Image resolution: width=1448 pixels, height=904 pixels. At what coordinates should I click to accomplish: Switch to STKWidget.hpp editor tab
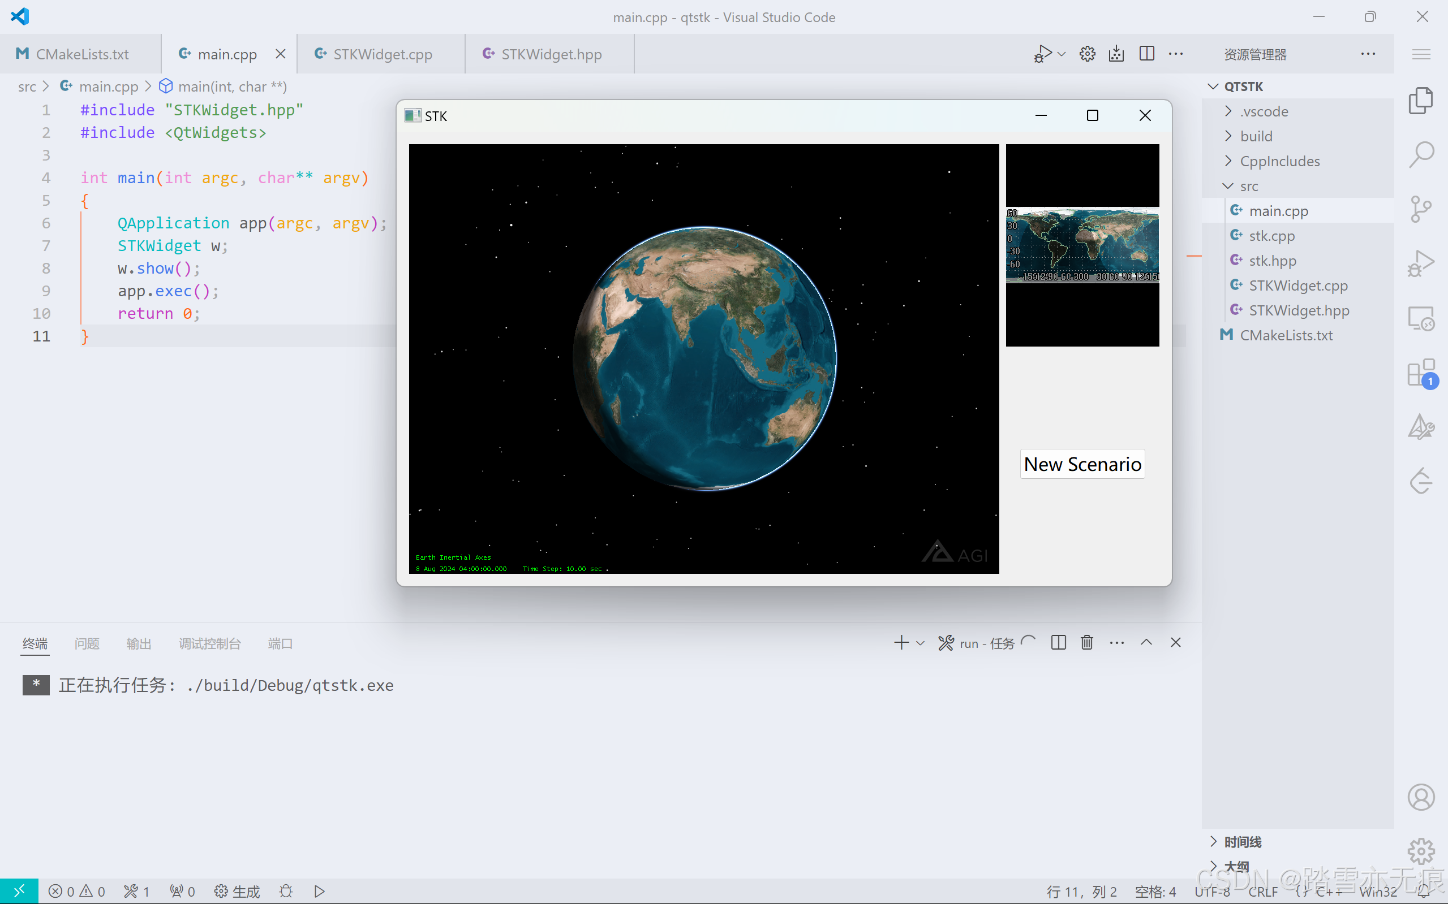click(x=549, y=54)
